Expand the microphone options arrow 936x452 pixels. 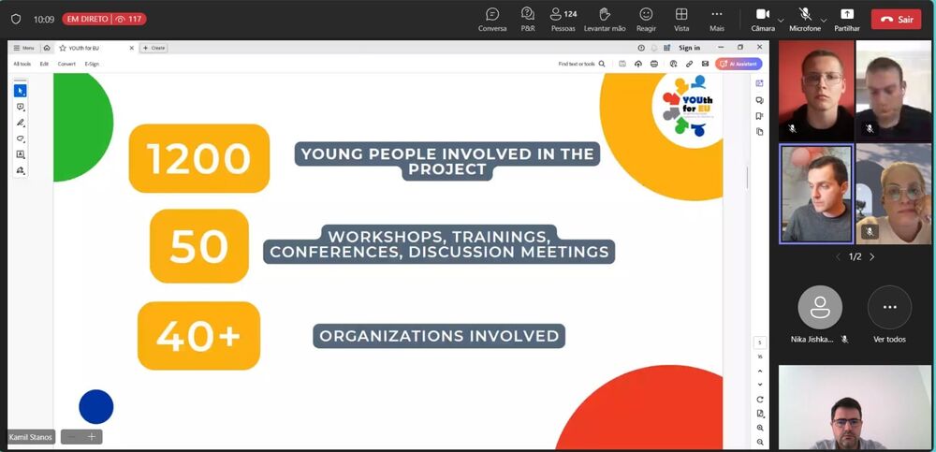click(x=825, y=20)
